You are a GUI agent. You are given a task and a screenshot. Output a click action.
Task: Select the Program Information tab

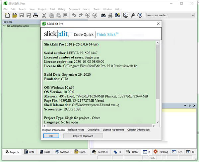(53, 130)
